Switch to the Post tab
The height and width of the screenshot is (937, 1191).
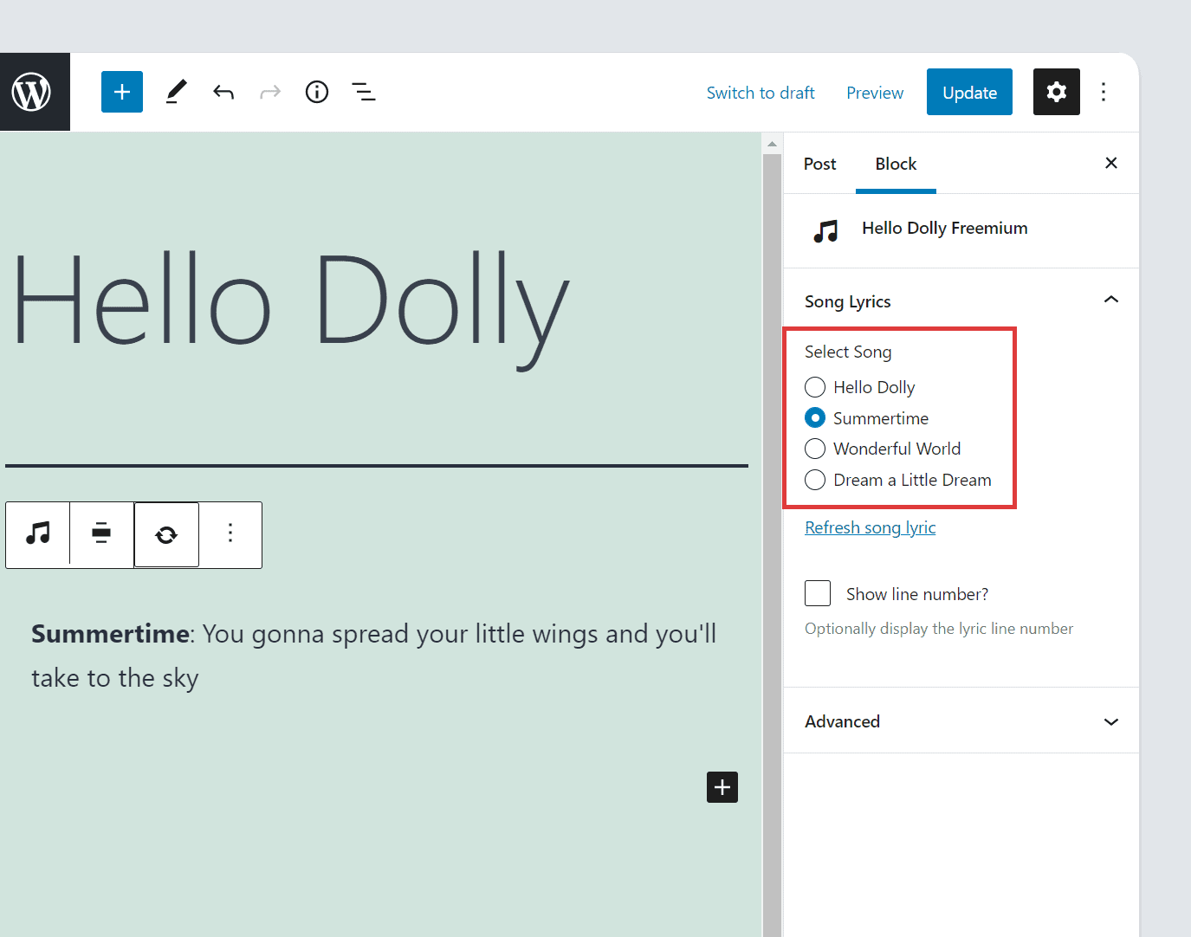pyautogui.click(x=819, y=164)
